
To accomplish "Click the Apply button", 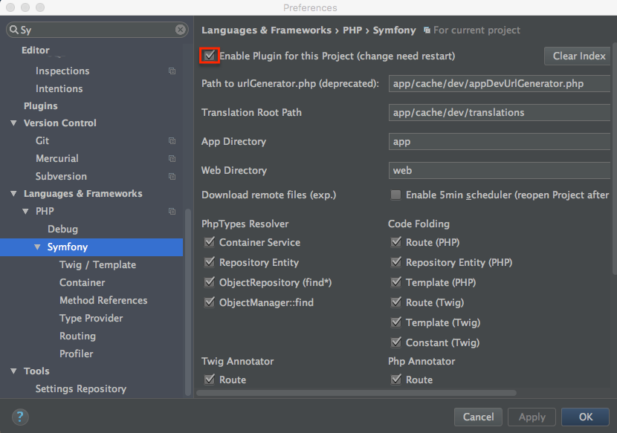I will 532,417.
